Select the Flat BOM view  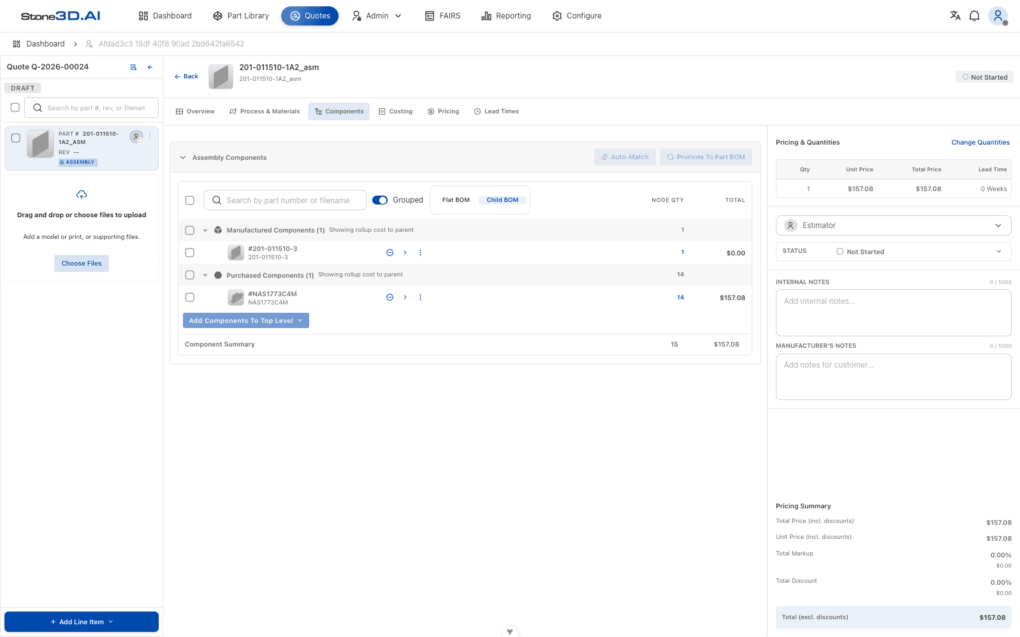click(x=456, y=200)
